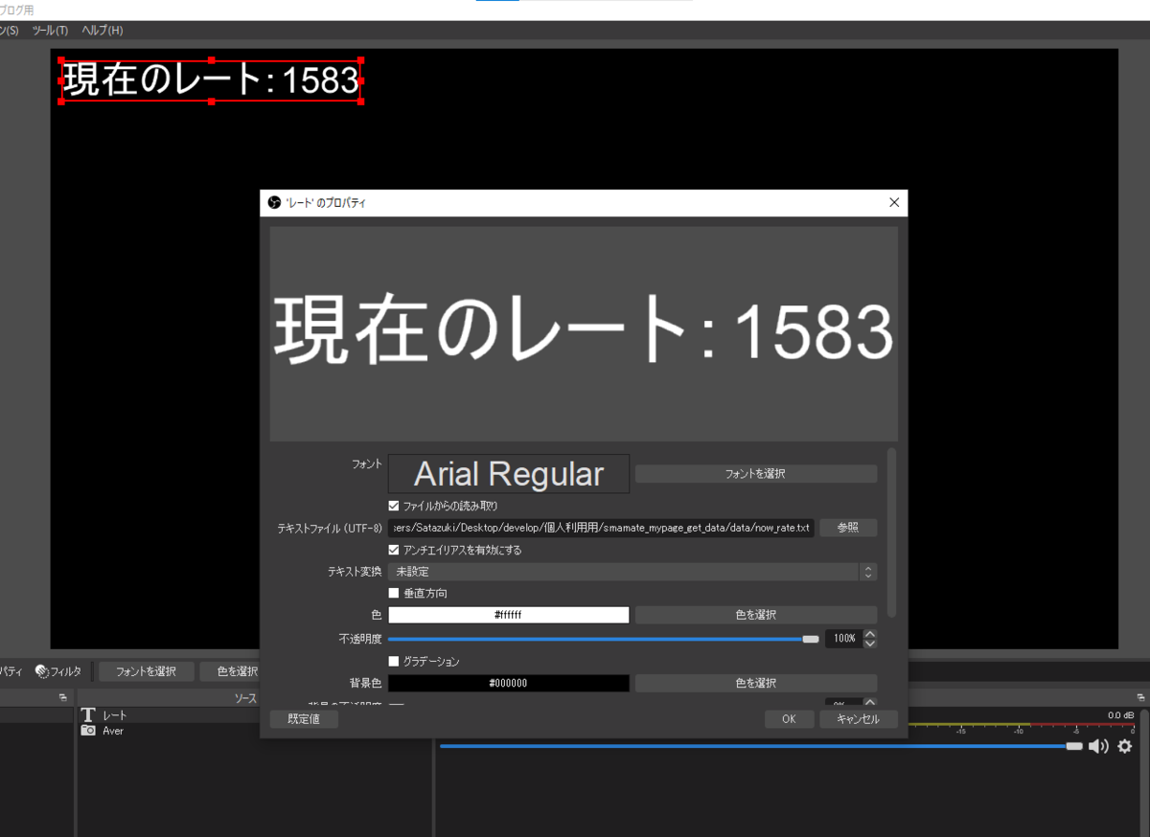Image resolution: width=1150 pixels, height=837 pixels.
Task: Enable グラデーション checkbox
Action: (x=394, y=661)
